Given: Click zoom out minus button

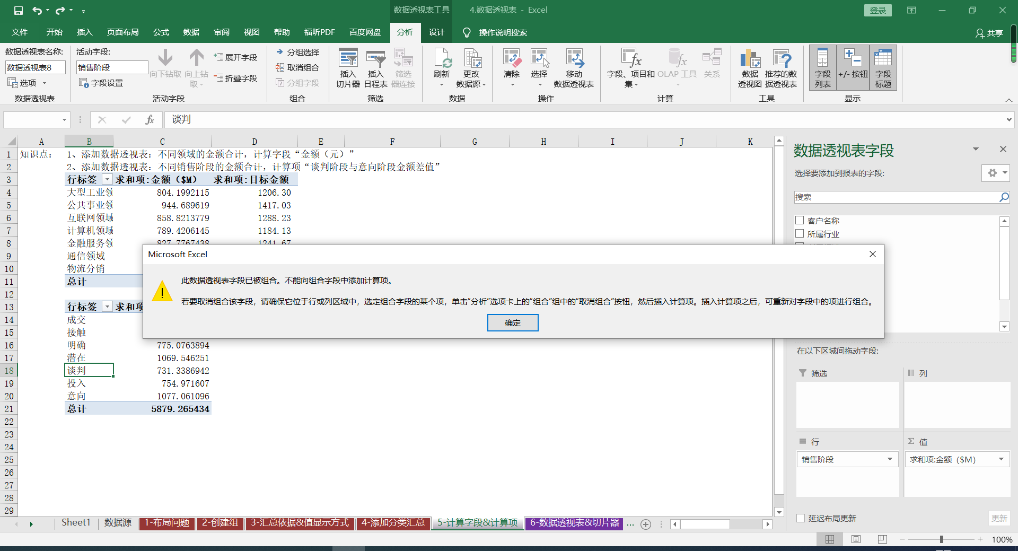Looking at the screenshot, I should tap(902, 539).
